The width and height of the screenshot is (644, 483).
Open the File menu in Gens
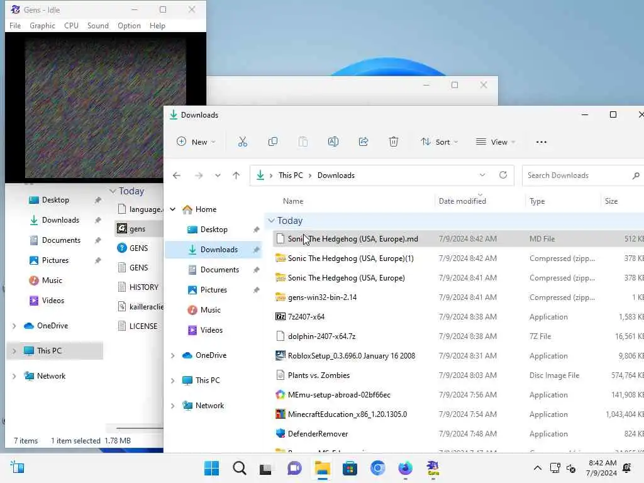[x=15, y=25]
